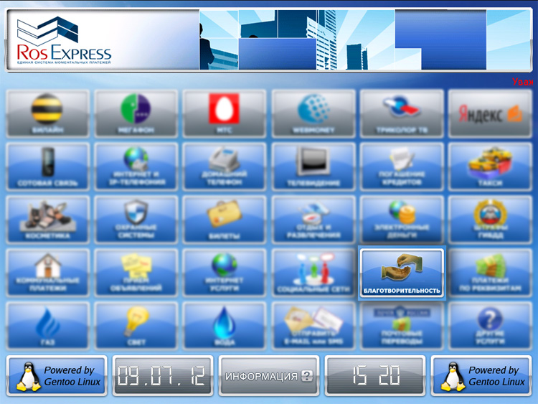This screenshot has height=404, width=538.
Task: Open the Utility Payments house tile
Action: point(47,273)
